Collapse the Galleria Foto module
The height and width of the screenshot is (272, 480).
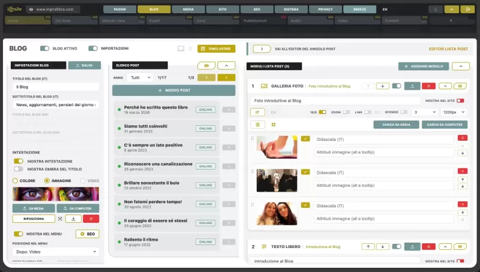point(445,86)
